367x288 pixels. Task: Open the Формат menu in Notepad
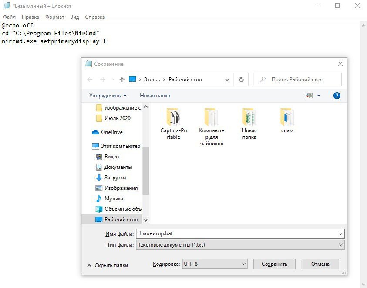(x=54, y=17)
